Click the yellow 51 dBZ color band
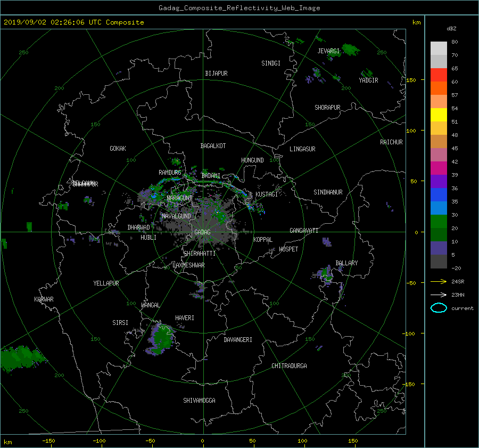 click(439, 115)
